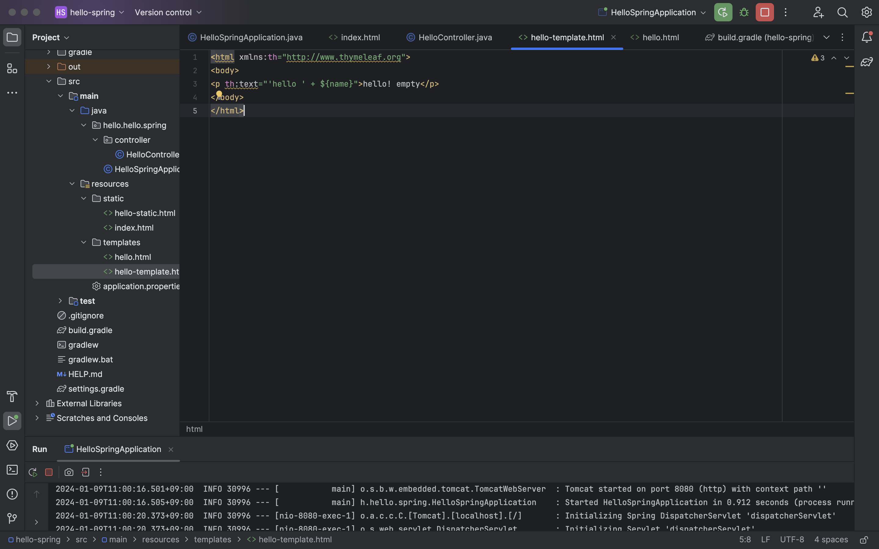Expand the test folder
Image resolution: width=879 pixels, height=549 pixels.
(60, 301)
